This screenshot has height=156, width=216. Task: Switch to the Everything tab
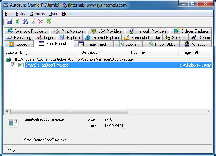pos(19,37)
